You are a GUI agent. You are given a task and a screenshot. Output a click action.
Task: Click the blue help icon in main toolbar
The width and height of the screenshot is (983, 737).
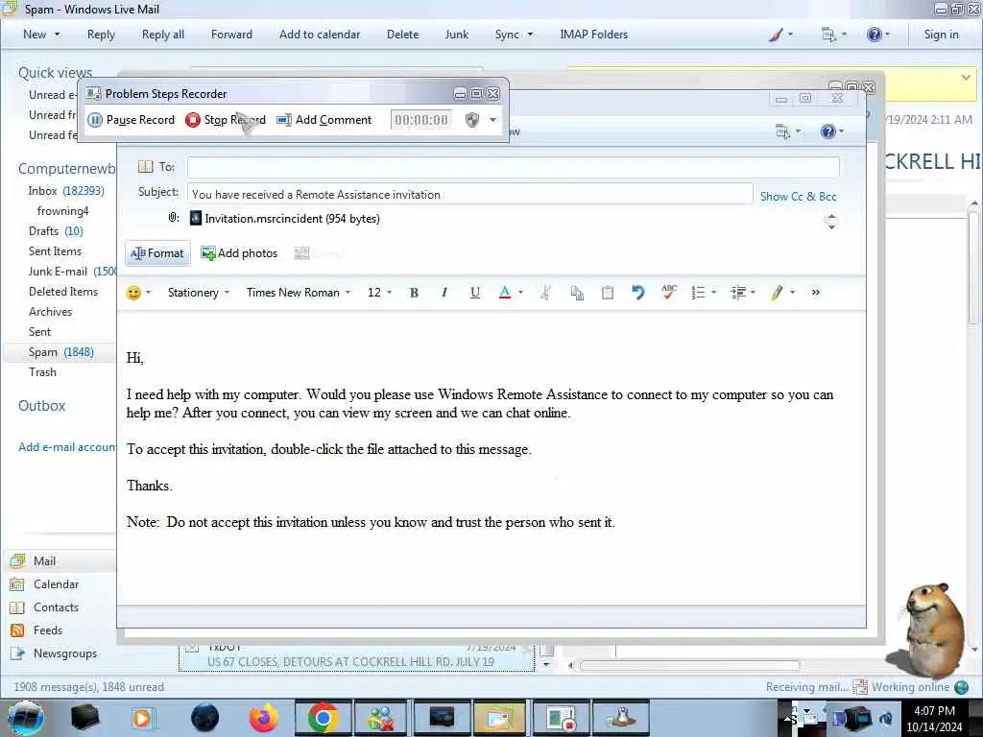[x=874, y=35]
